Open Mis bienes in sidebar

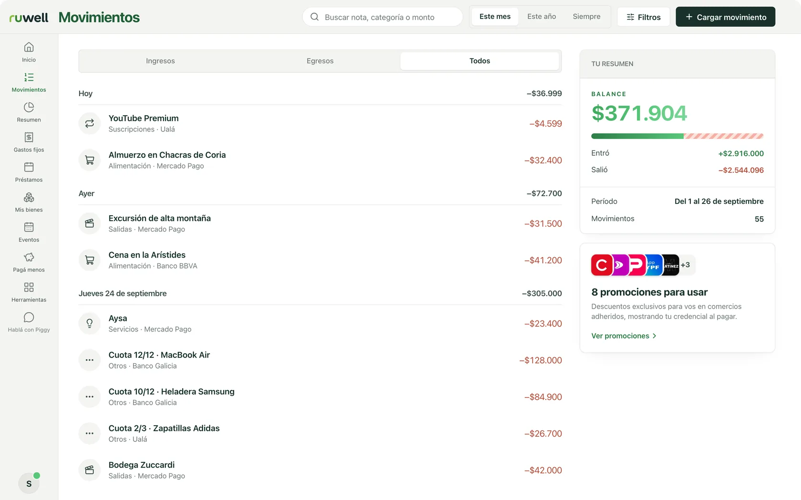(x=29, y=202)
